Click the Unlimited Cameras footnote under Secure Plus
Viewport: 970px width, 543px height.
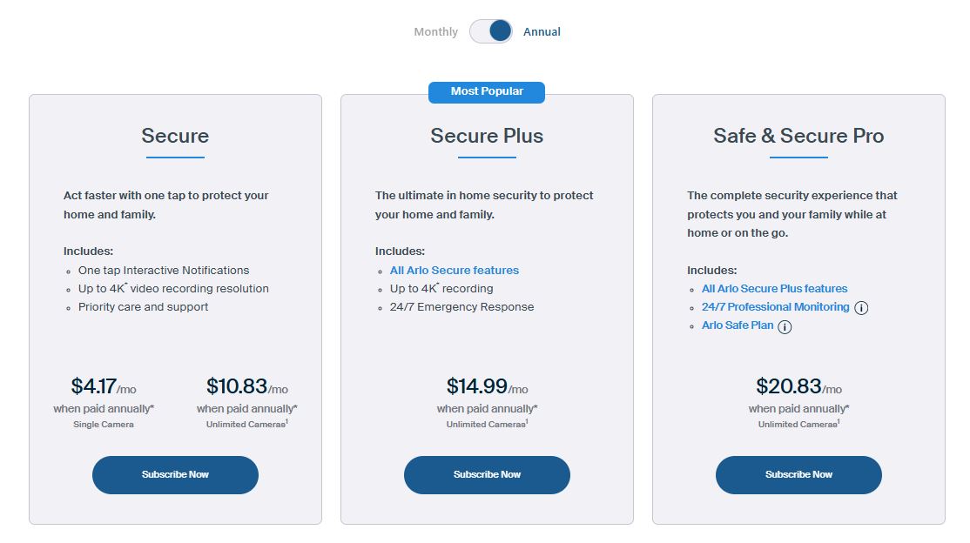(x=486, y=424)
